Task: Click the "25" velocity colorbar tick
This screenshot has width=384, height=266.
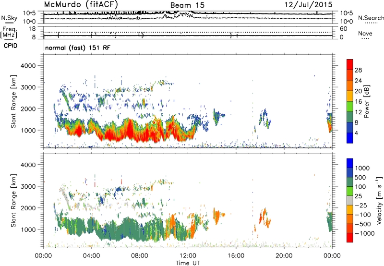Action: coord(358,196)
